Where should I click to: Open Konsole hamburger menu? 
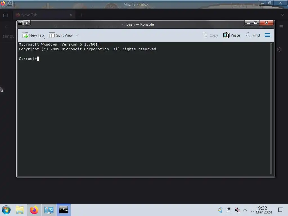pyautogui.click(x=267, y=35)
